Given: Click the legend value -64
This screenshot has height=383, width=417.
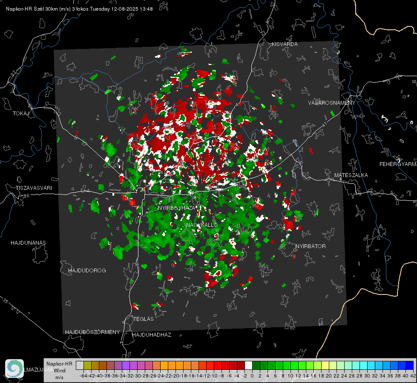Looking at the screenshot, I should click(x=83, y=376).
